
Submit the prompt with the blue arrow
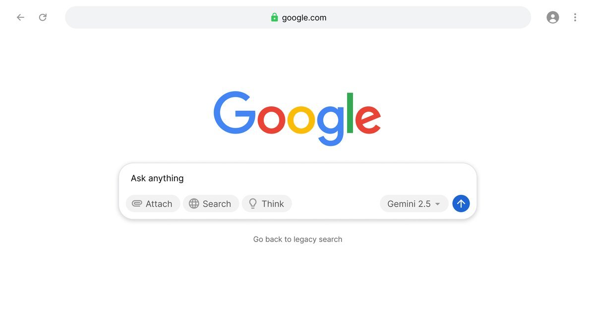click(x=461, y=203)
